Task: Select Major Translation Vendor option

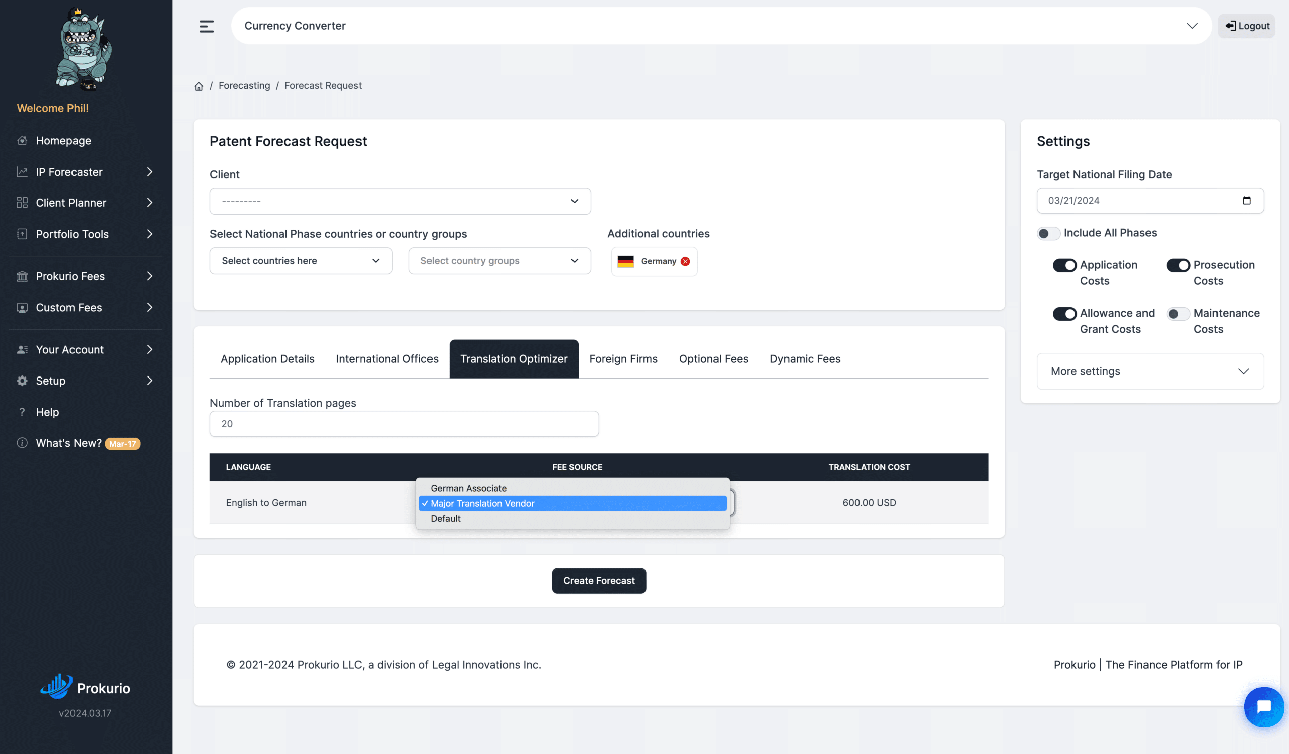Action: coord(572,503)
